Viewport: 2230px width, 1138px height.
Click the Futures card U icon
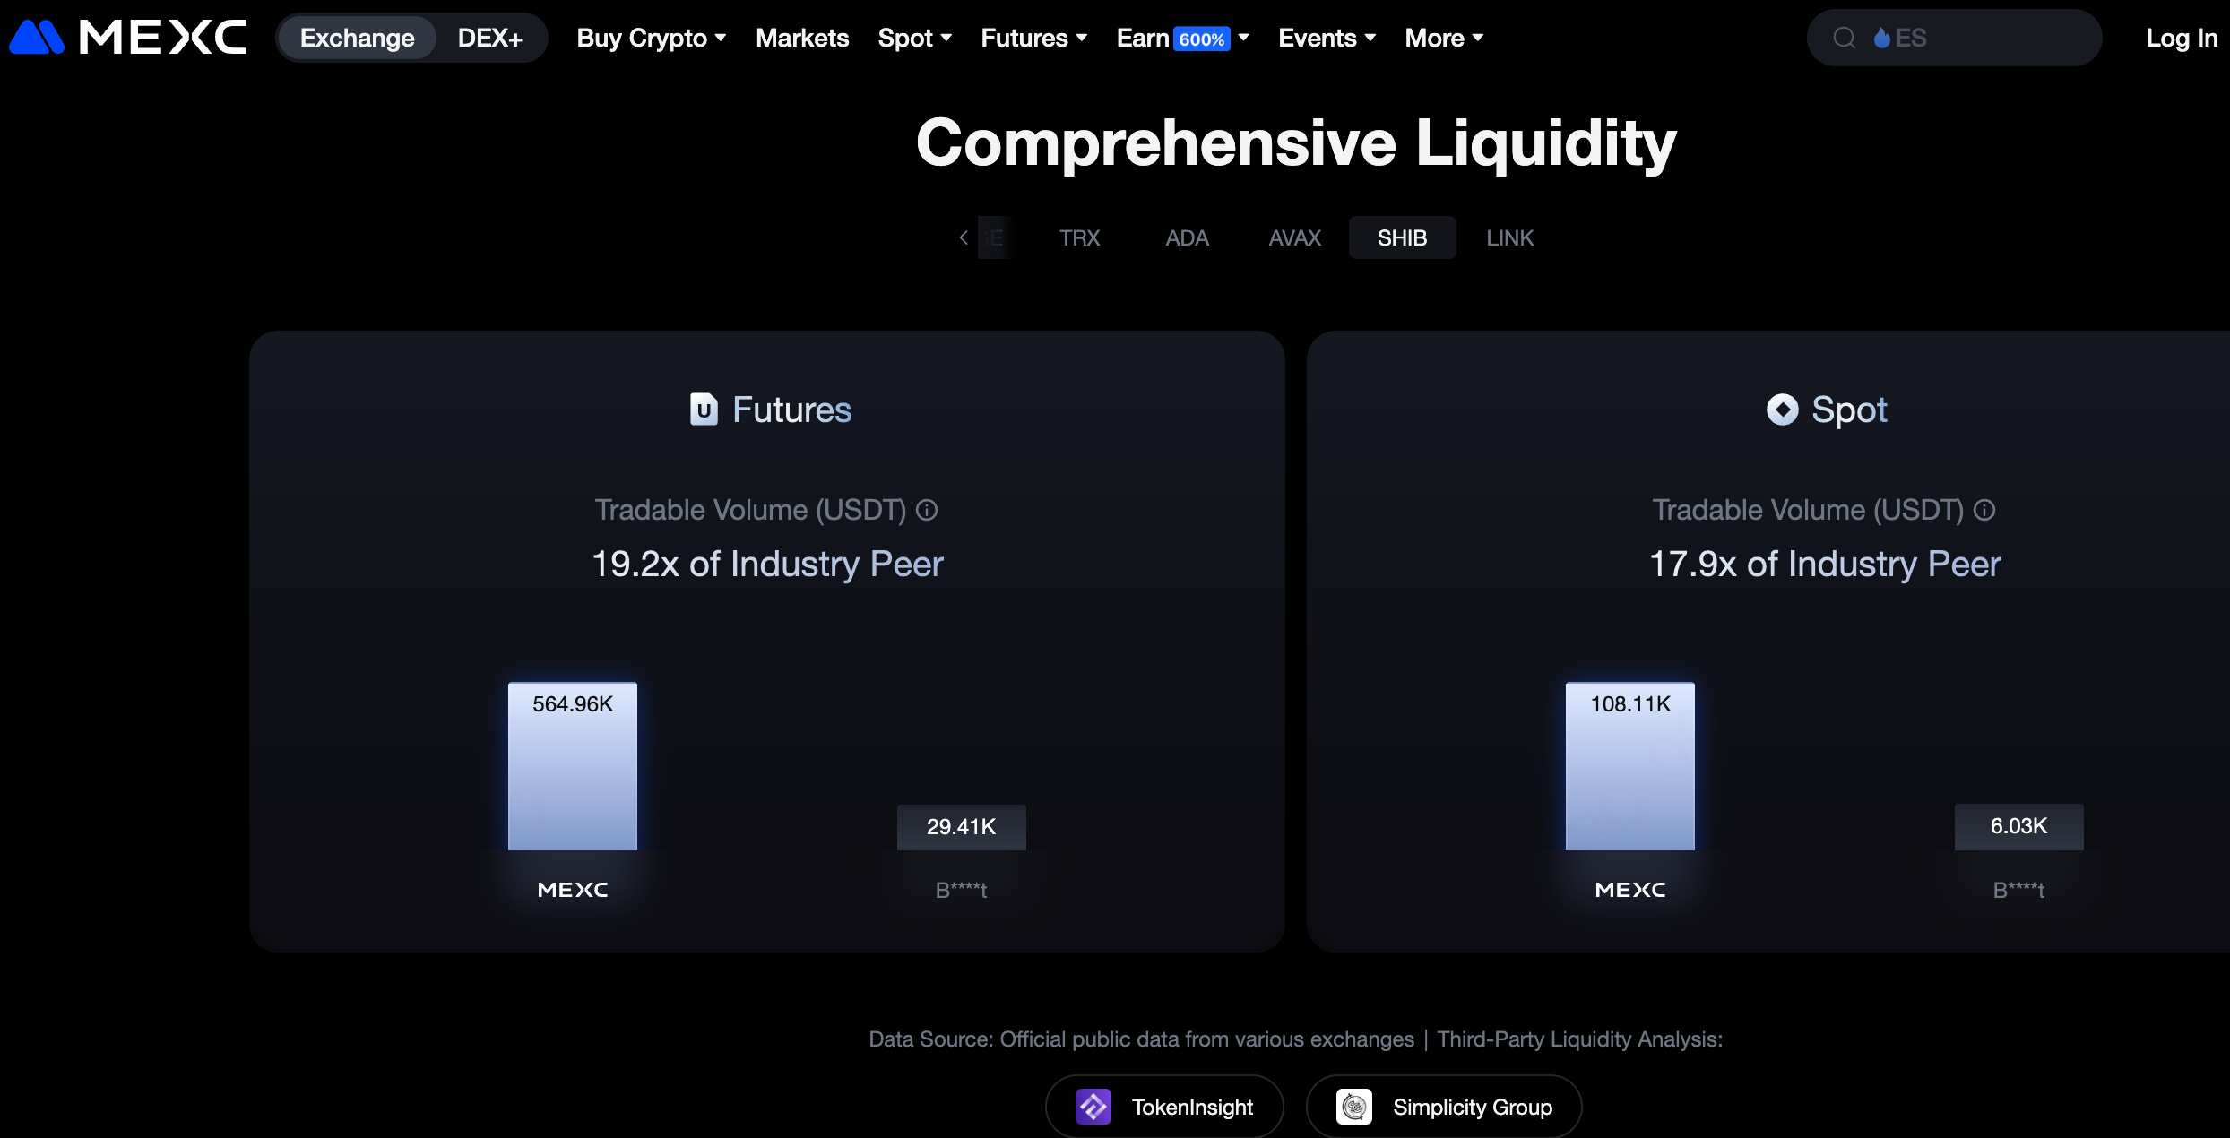pos(704,410)
